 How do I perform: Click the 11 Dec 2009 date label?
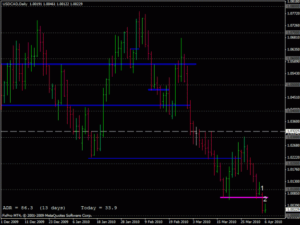click(35, 222)
